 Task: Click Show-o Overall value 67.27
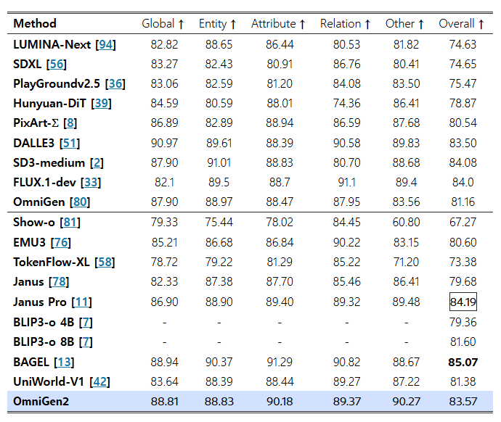click(x=463, y=222)
